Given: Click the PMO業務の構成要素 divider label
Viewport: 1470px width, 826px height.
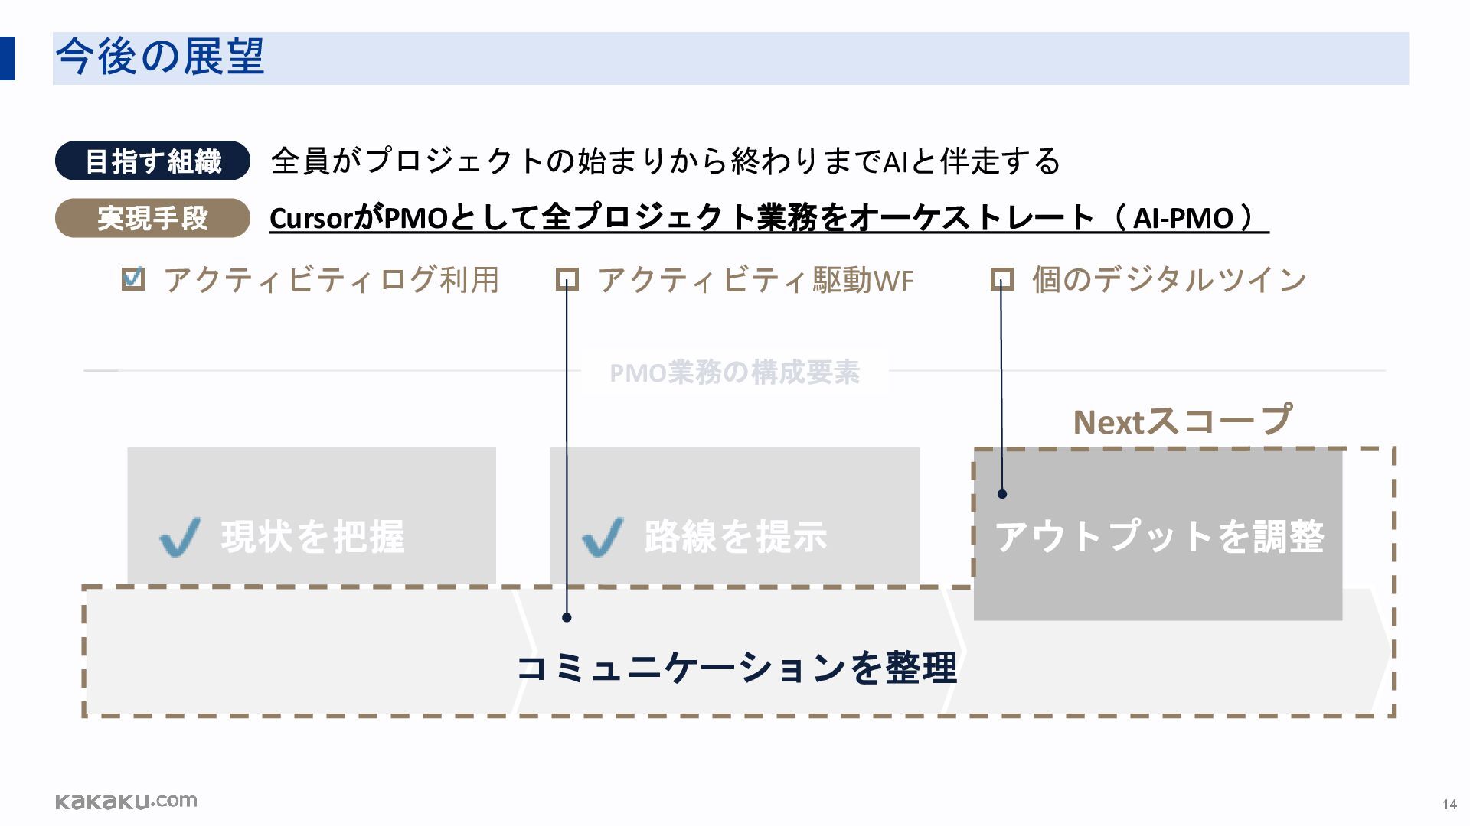Looking at the screenshot, I should tap(735, 372).
